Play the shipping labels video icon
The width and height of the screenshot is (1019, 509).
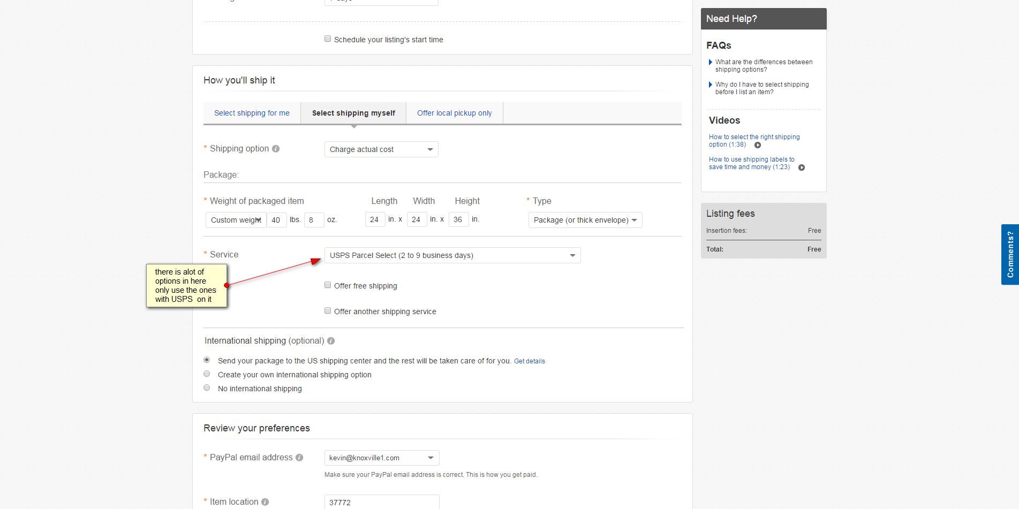pos(802,168)
